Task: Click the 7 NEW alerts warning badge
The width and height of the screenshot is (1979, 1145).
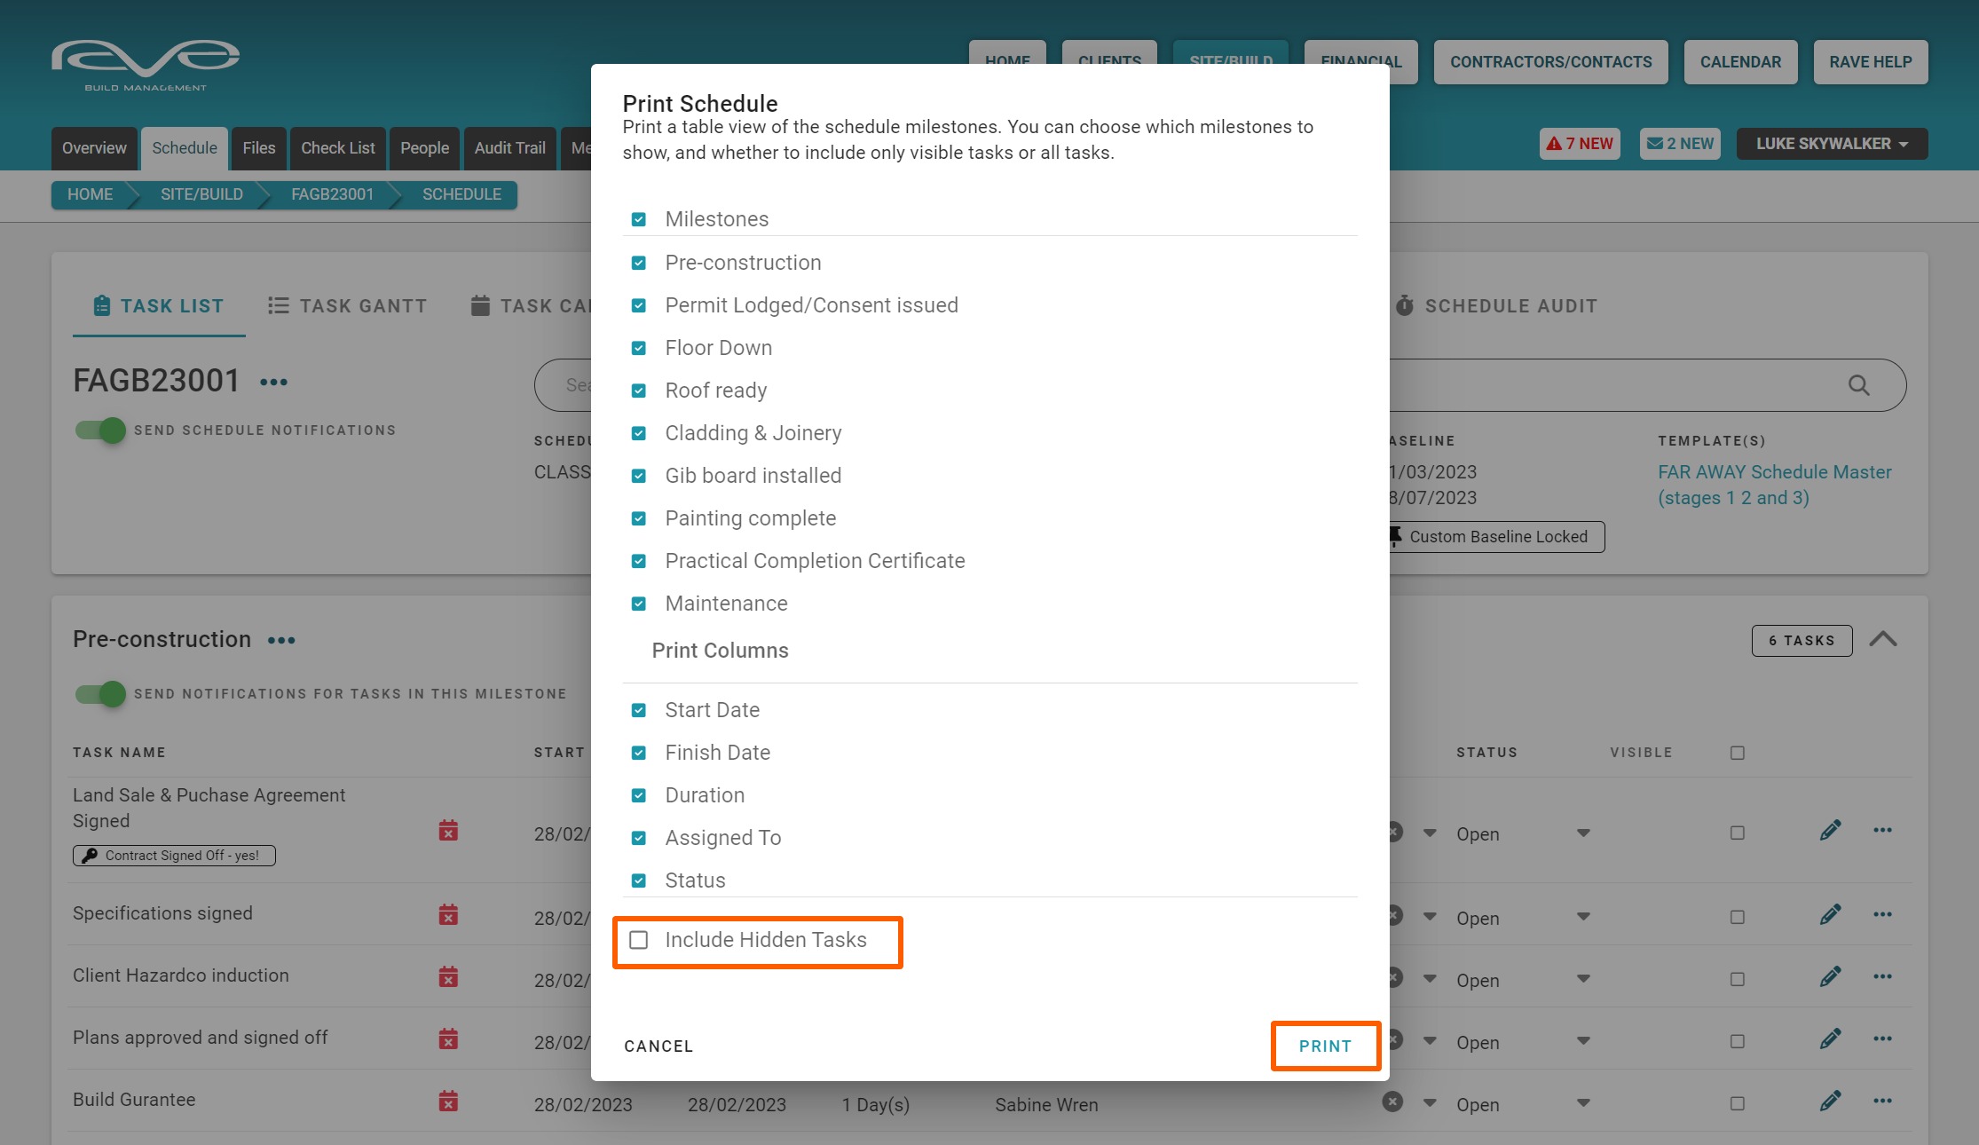Action: click(x=1580, y=144)
